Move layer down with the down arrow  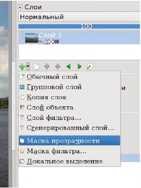(x=47, y=66)
